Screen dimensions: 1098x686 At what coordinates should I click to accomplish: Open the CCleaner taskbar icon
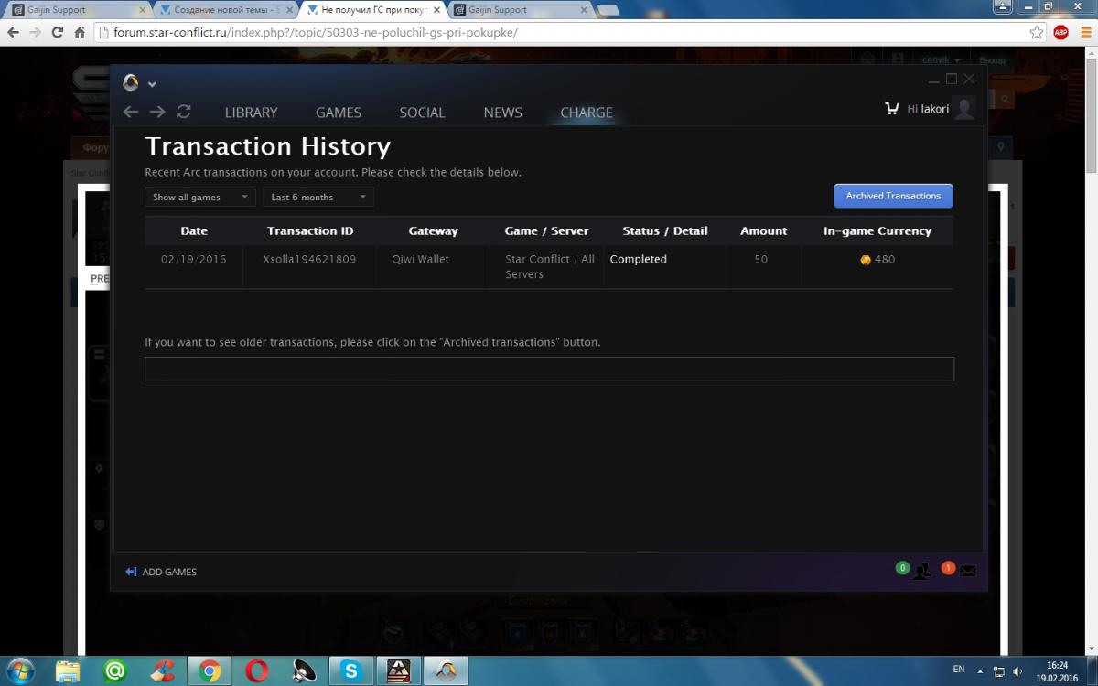163,670
